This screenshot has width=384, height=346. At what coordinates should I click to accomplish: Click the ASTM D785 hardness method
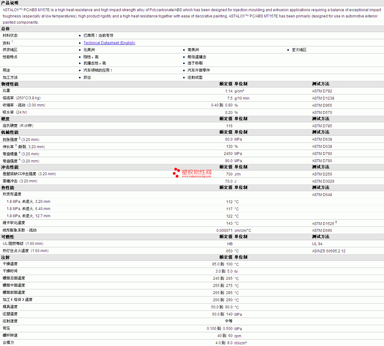322,126
